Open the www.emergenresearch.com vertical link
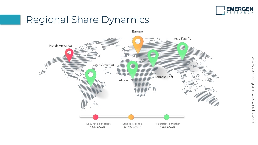The height and width of the screenshot is (145, 258). pyautogui.click(x=253, y=90)
